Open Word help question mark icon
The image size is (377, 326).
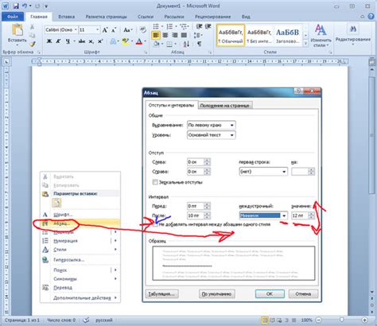[x=371, y=17]
